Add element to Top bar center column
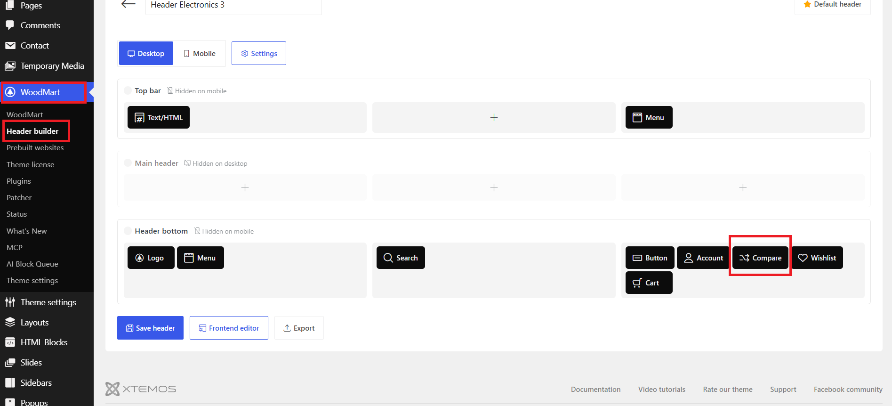This screenshot has width=892, height=406. click(x=494, y=117)
